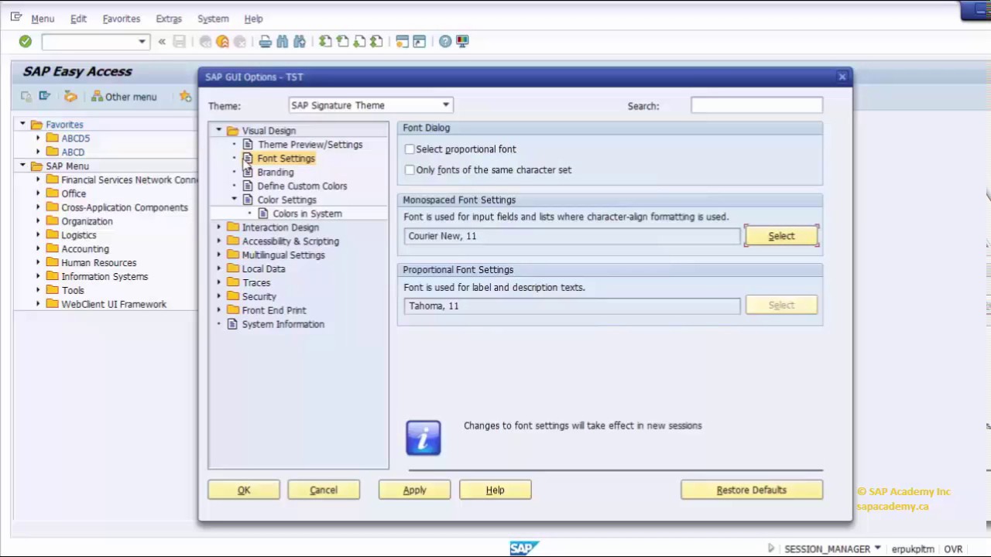Expand the Multilingual Settings node

coord(219,255)
